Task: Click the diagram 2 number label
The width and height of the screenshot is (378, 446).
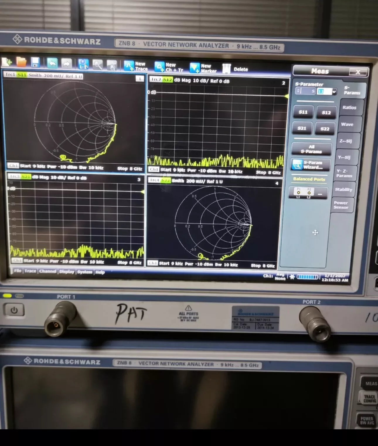Action: tap(283, 83)
